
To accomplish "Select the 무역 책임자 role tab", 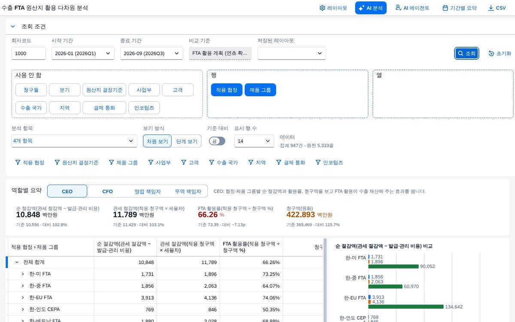I will click(x=188, y=191).
